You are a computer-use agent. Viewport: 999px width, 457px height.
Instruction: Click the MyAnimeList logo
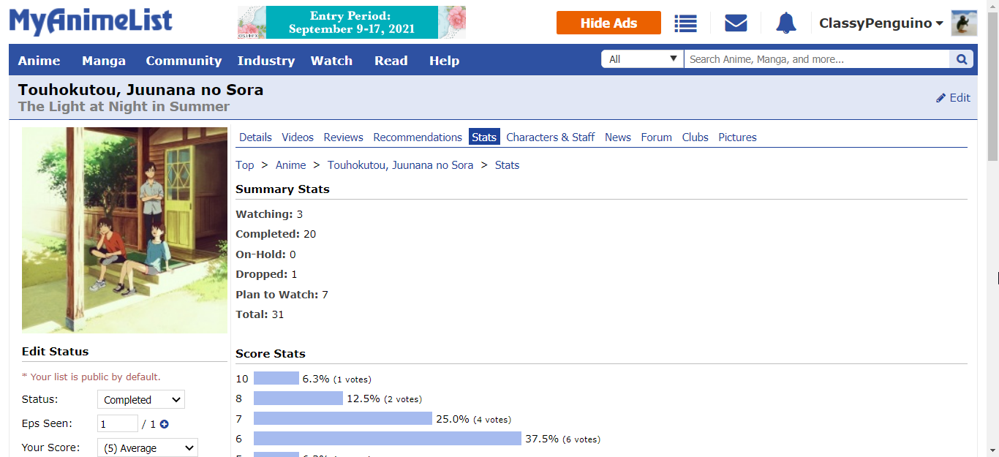tap(91, 21)
